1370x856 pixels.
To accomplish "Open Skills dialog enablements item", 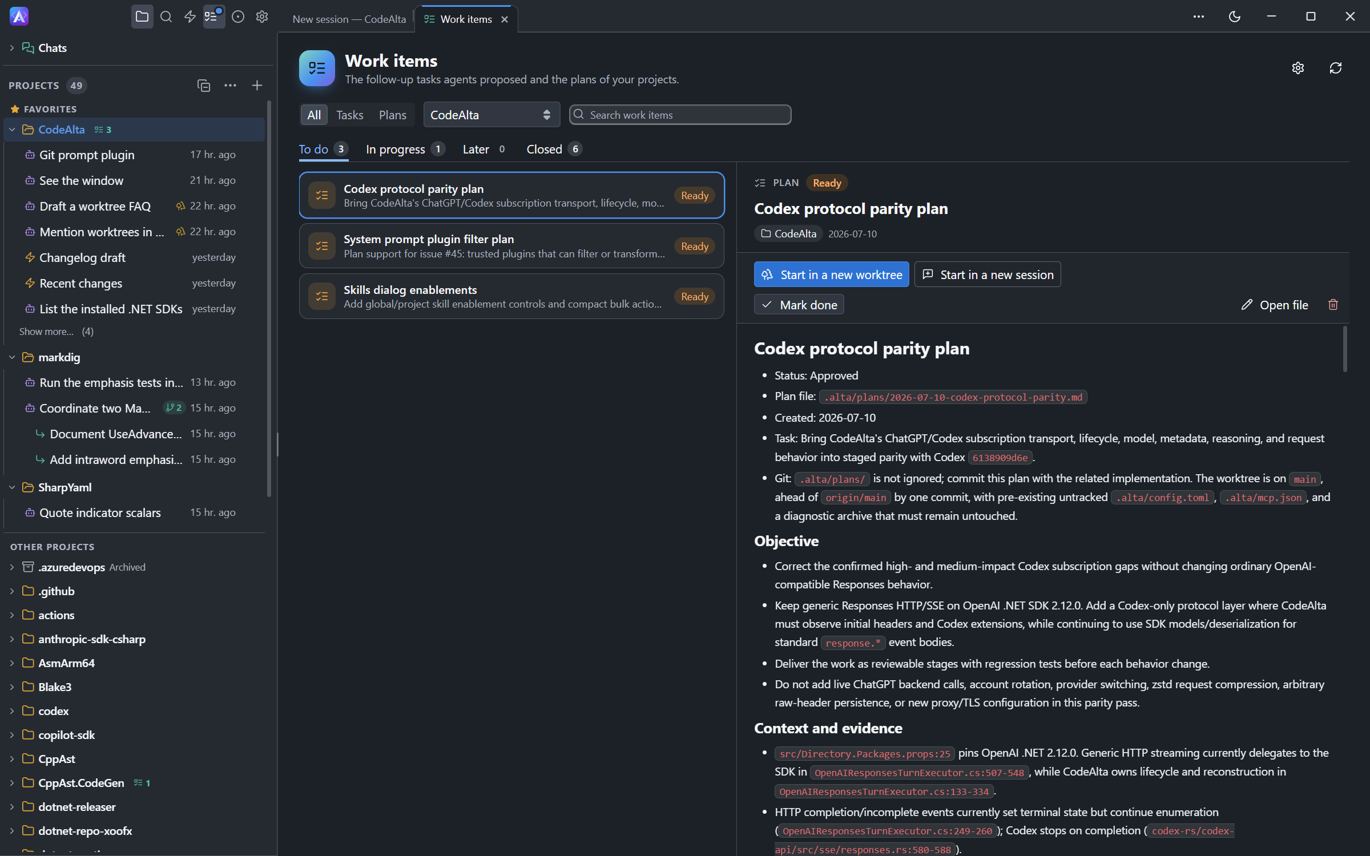I will coord(511,296).
